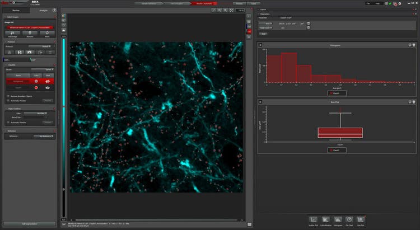Click the Reset icon in Image List
The width and height of the screenshot is (420, 230).
click(x=47, y=33)
